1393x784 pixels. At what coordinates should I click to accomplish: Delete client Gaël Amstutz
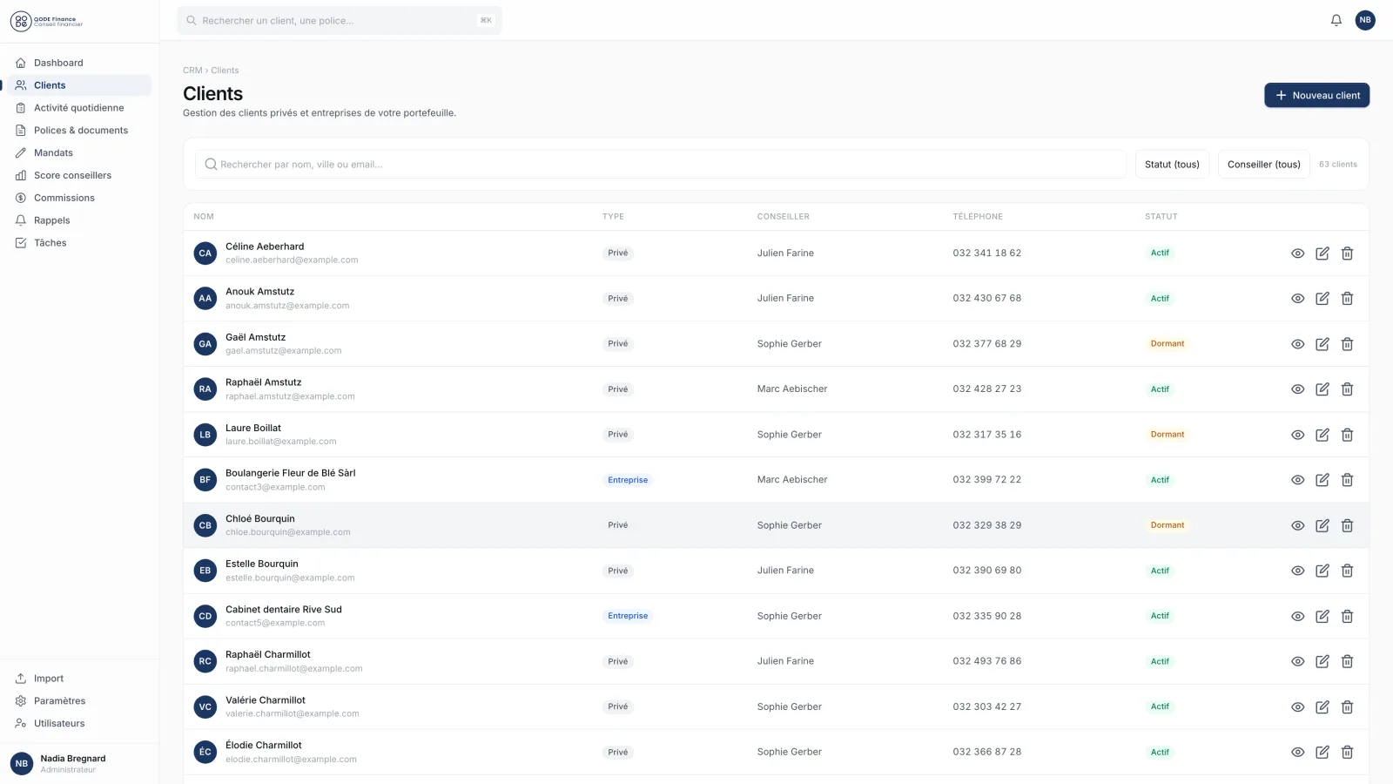1347,344
